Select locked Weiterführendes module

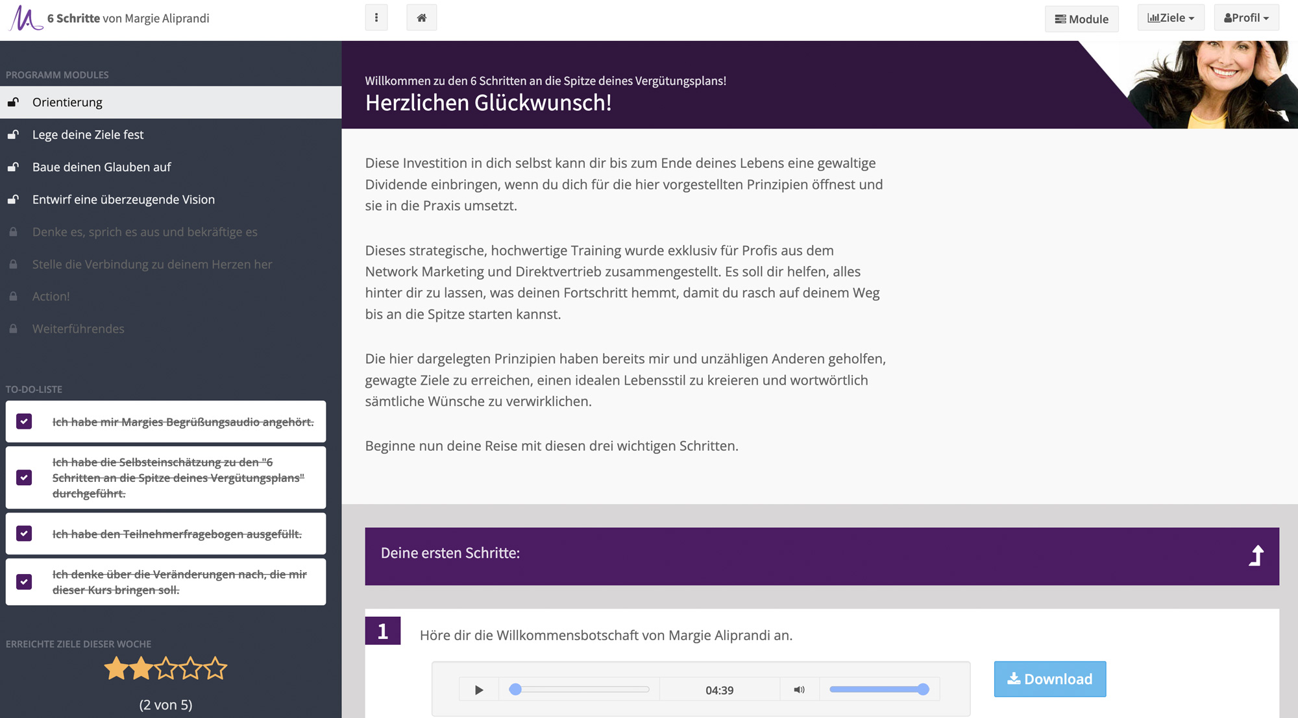point(171,329)
